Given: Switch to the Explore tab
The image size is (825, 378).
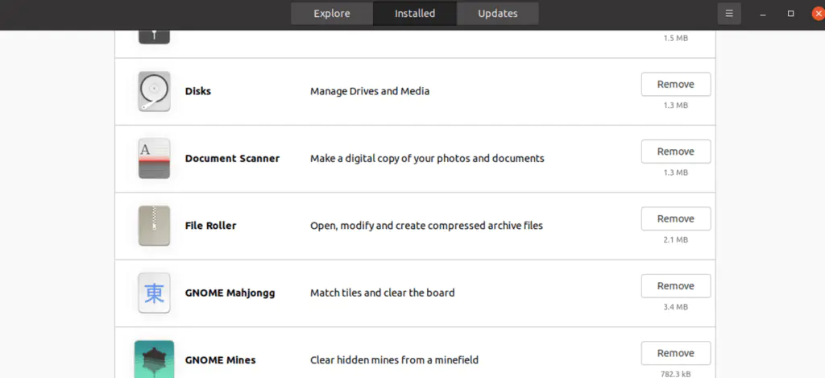Looking at the screenshot, I should [x=332, y=14].
